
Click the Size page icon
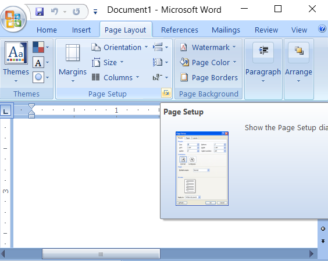coord(96,62)
